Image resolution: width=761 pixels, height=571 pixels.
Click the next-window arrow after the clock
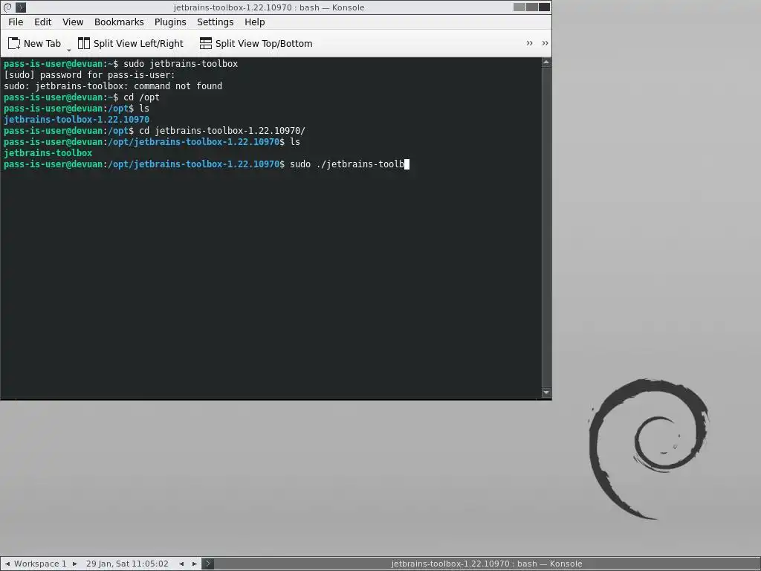point(195,564)
